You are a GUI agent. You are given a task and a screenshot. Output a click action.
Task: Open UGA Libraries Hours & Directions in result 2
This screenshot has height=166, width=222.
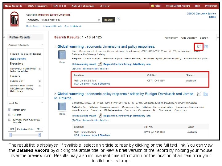(x=92, y=135)
